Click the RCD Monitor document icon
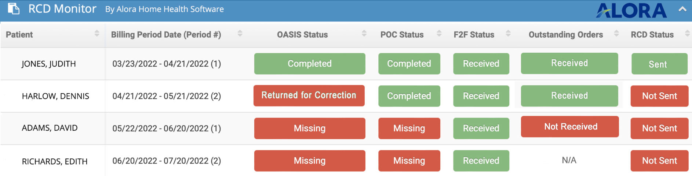The image size is (692, 176). coord(14,8)
